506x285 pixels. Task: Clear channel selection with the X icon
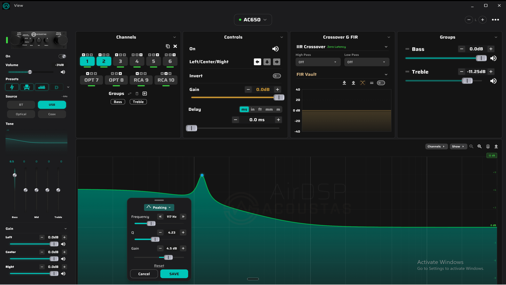175,46
